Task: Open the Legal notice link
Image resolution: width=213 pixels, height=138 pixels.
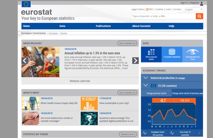Action: [x=137, y=9]
